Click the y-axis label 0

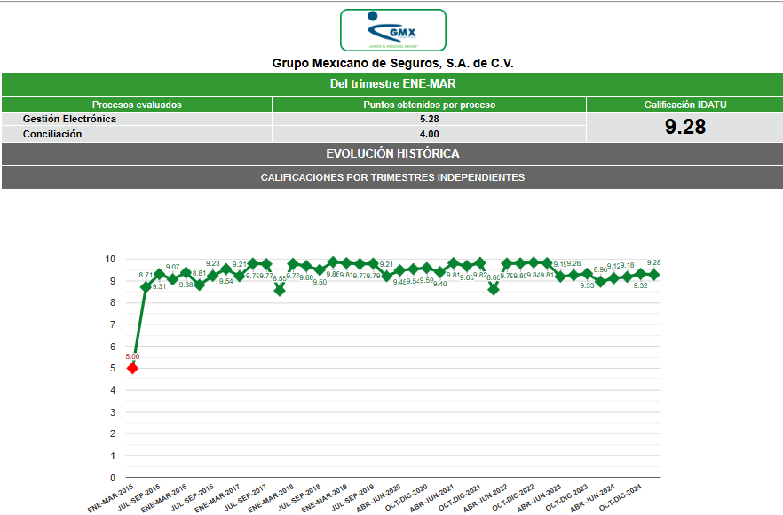pyautogui.click(x=113, y=478)
